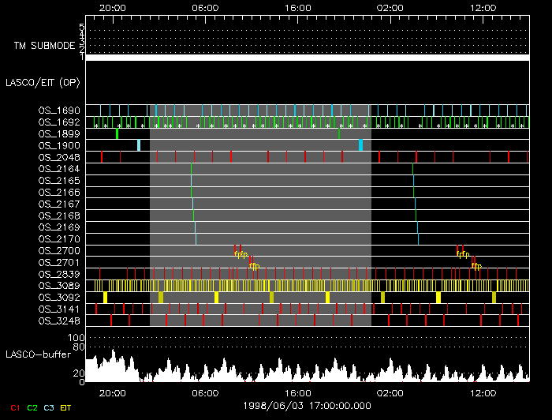The height and width of the screenshot is (420, 552).
Task: Select the yellow EIT legend entry
Action: [65, 408]
